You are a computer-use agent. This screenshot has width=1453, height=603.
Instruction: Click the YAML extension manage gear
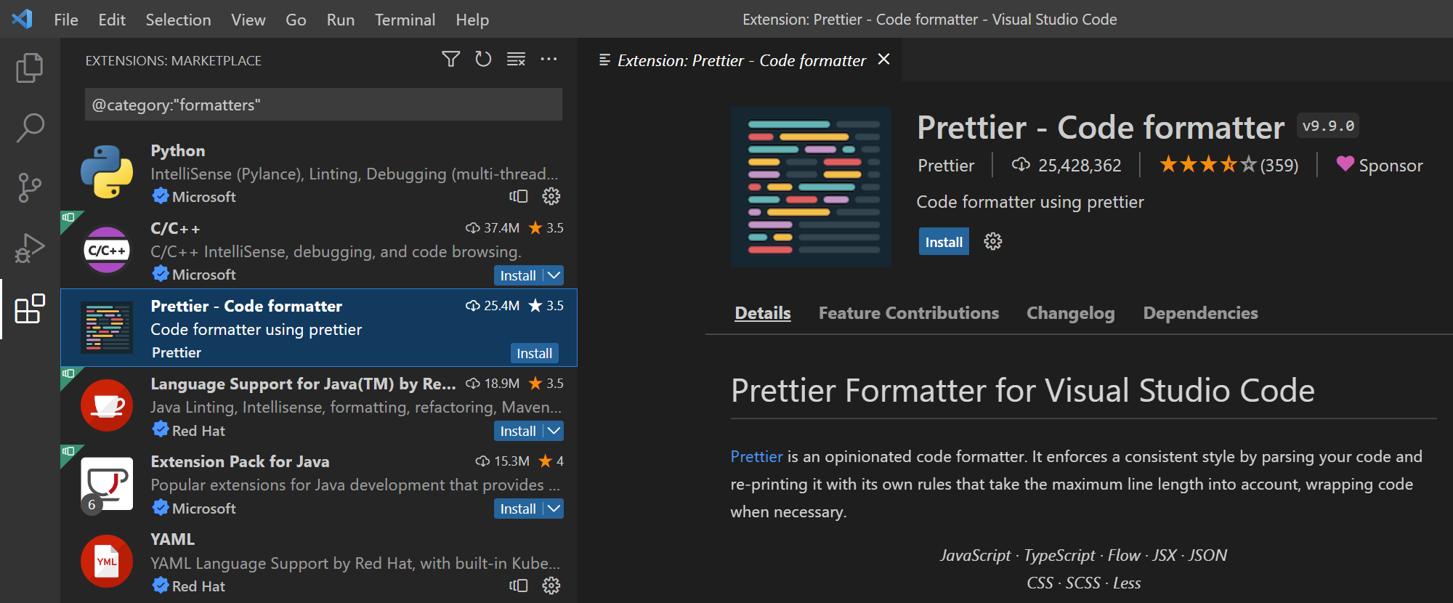(x=551, y=586)
